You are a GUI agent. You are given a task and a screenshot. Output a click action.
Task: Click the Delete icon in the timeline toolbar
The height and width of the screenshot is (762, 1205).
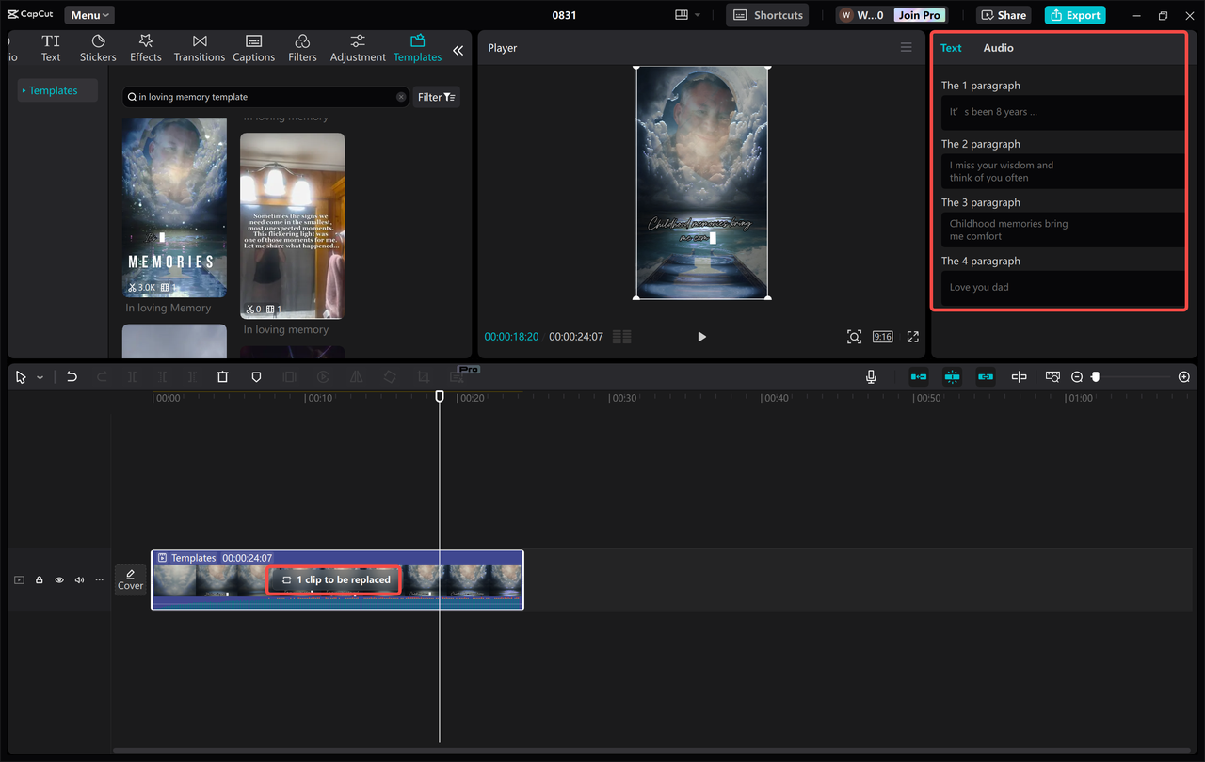pos(222,376)
